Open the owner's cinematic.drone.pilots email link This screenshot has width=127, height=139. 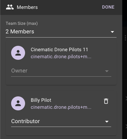(x=61, y=57)
